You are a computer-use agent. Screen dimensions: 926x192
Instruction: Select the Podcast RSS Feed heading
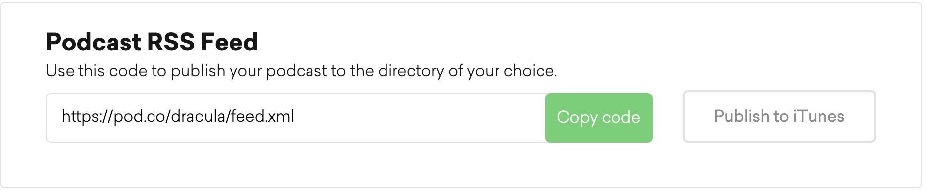point(152,42)
